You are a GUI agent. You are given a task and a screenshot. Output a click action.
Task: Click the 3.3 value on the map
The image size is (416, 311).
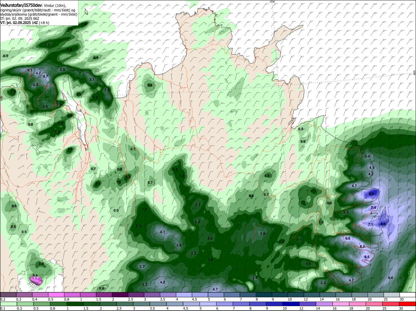[x=145, y=284]
